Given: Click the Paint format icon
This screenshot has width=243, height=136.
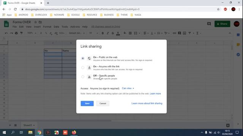Looking at the screenshot, I should [21, 33].
